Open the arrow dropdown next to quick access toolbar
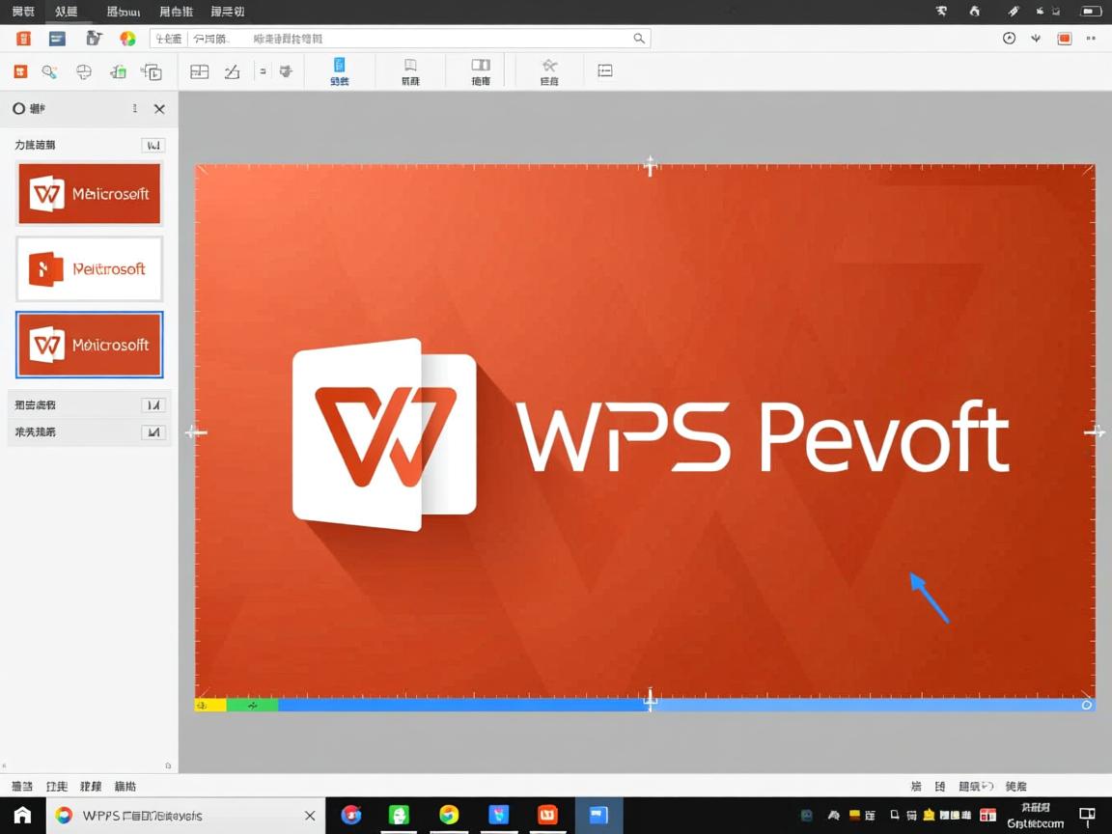The image size is (1112, 834). pyautogui.click(x=1035, y=38)
